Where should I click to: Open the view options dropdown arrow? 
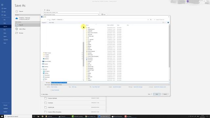[x=165, y=23]
